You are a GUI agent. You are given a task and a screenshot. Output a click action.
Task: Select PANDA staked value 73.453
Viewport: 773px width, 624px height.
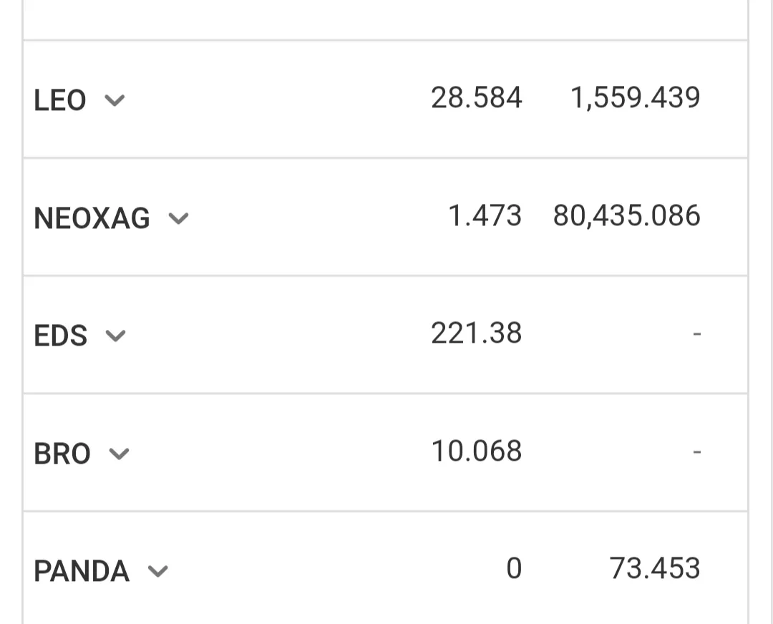655,568
